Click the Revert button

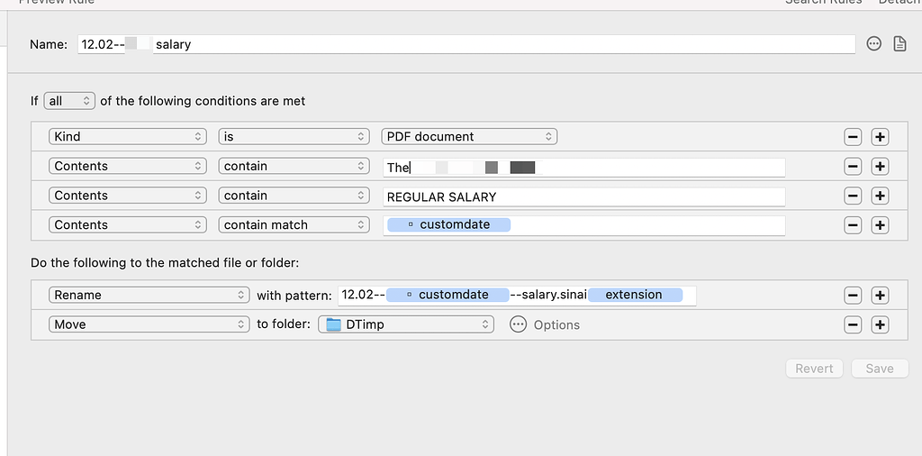coord(814,369)
